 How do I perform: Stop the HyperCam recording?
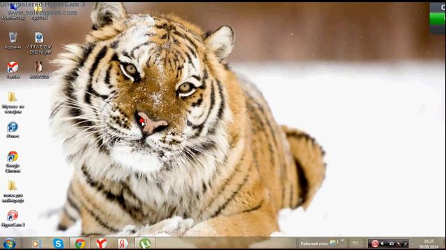[x=383, y=244]
